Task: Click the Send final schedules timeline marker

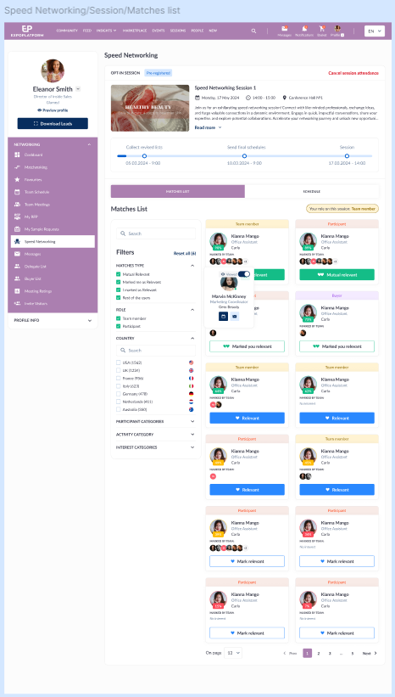Action: click(245, 156)
